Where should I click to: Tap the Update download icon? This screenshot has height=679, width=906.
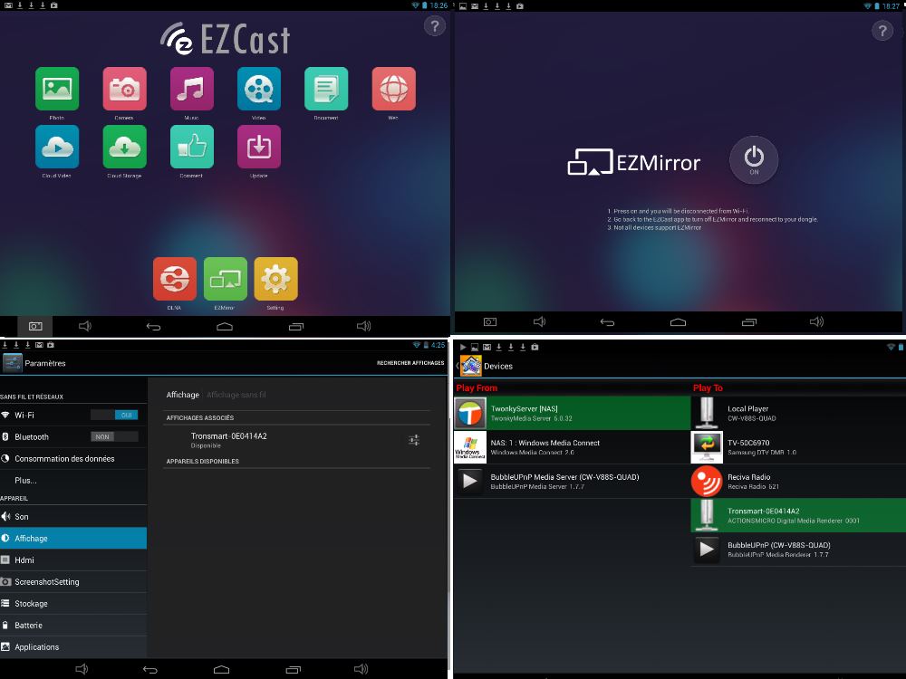(259, 147)
